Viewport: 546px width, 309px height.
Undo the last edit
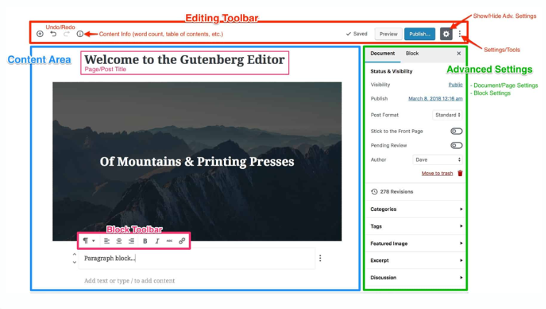53,33
